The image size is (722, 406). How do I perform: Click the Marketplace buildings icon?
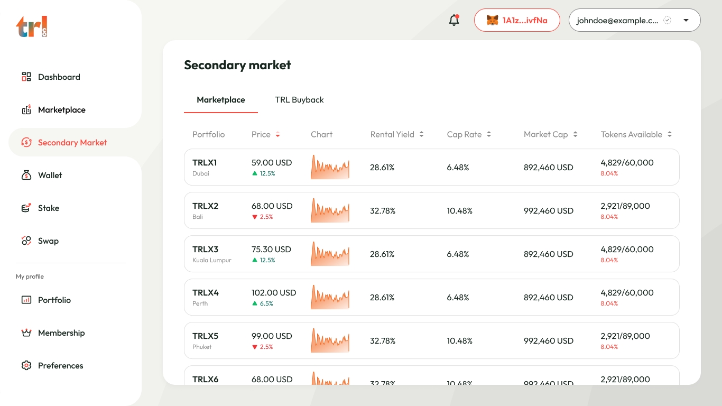click(x=26, y=110)
